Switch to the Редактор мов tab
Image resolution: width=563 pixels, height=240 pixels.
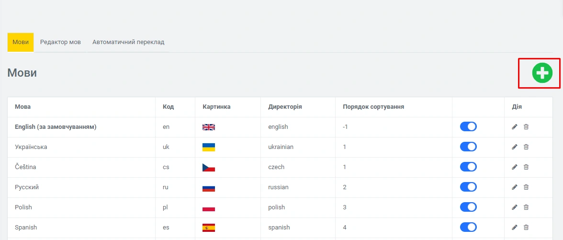point(60,42)
